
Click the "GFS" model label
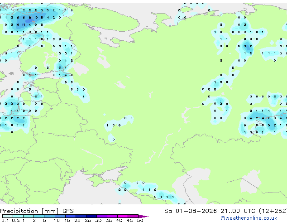point(68,211)
